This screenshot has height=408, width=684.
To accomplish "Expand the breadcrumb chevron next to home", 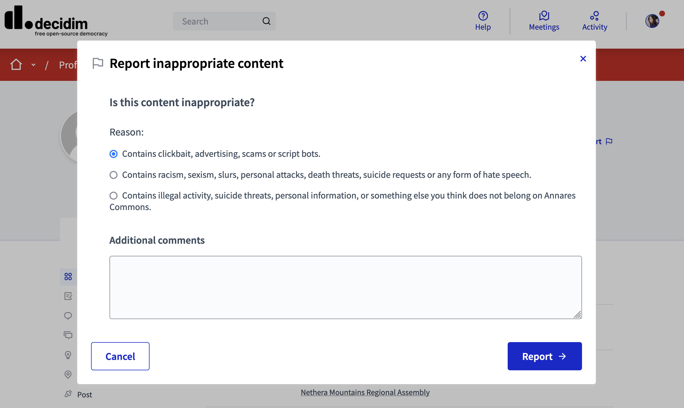I will tap(33, 64).
